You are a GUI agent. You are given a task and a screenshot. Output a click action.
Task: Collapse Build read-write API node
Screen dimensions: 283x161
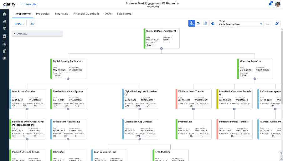coord(27,139)
